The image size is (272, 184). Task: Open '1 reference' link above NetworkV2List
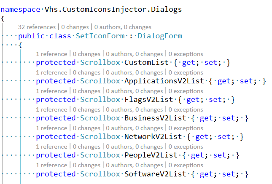51,128
